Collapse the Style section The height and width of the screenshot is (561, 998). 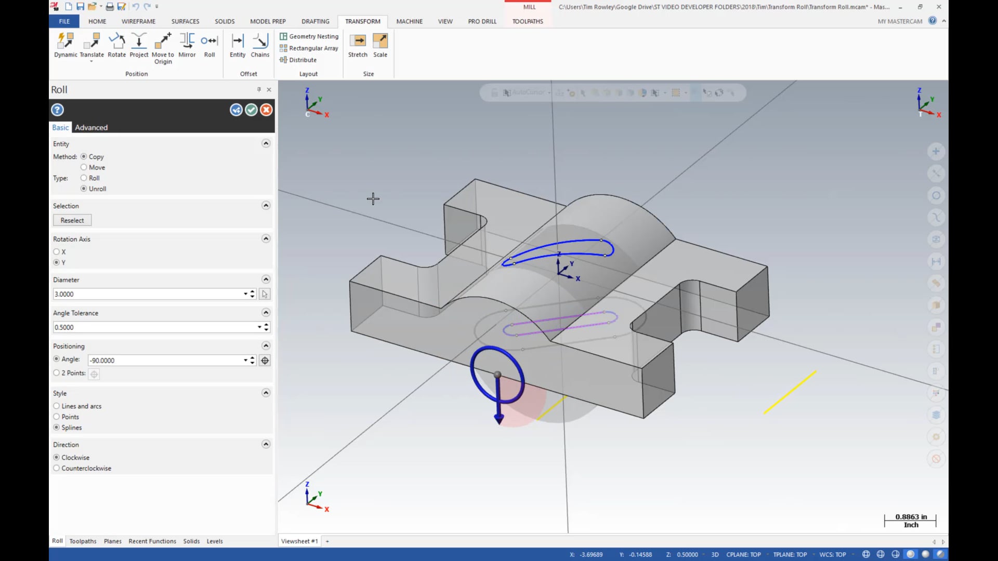click(x=266, y=393)
